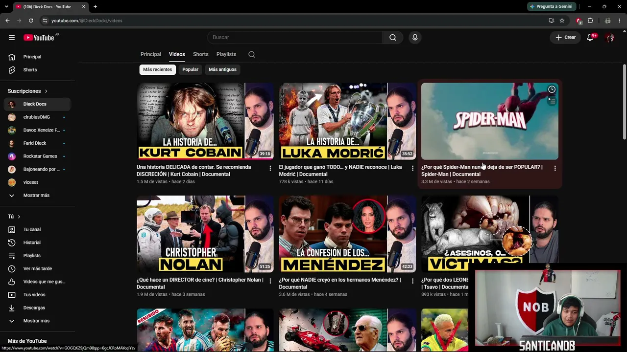Open Bajoneando por subscription
627x352 pixels.
click(37, 169)
